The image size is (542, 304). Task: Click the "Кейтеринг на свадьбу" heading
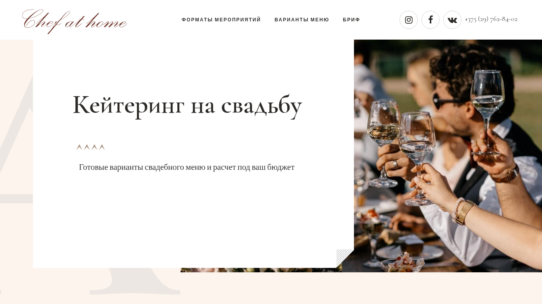[x=187, y=105]
